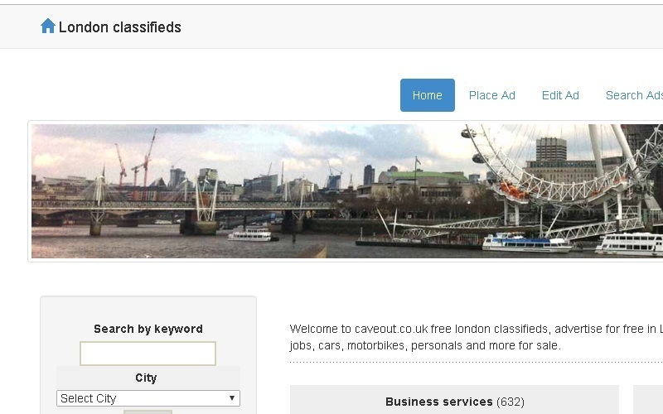
Task: Open the Business services category
Action: 439,402
